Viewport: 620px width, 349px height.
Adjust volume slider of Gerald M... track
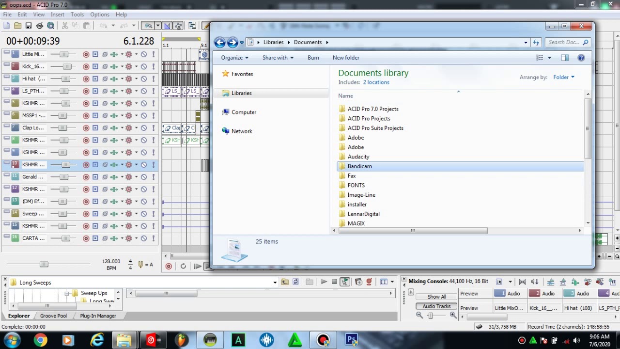coord(63,176)
